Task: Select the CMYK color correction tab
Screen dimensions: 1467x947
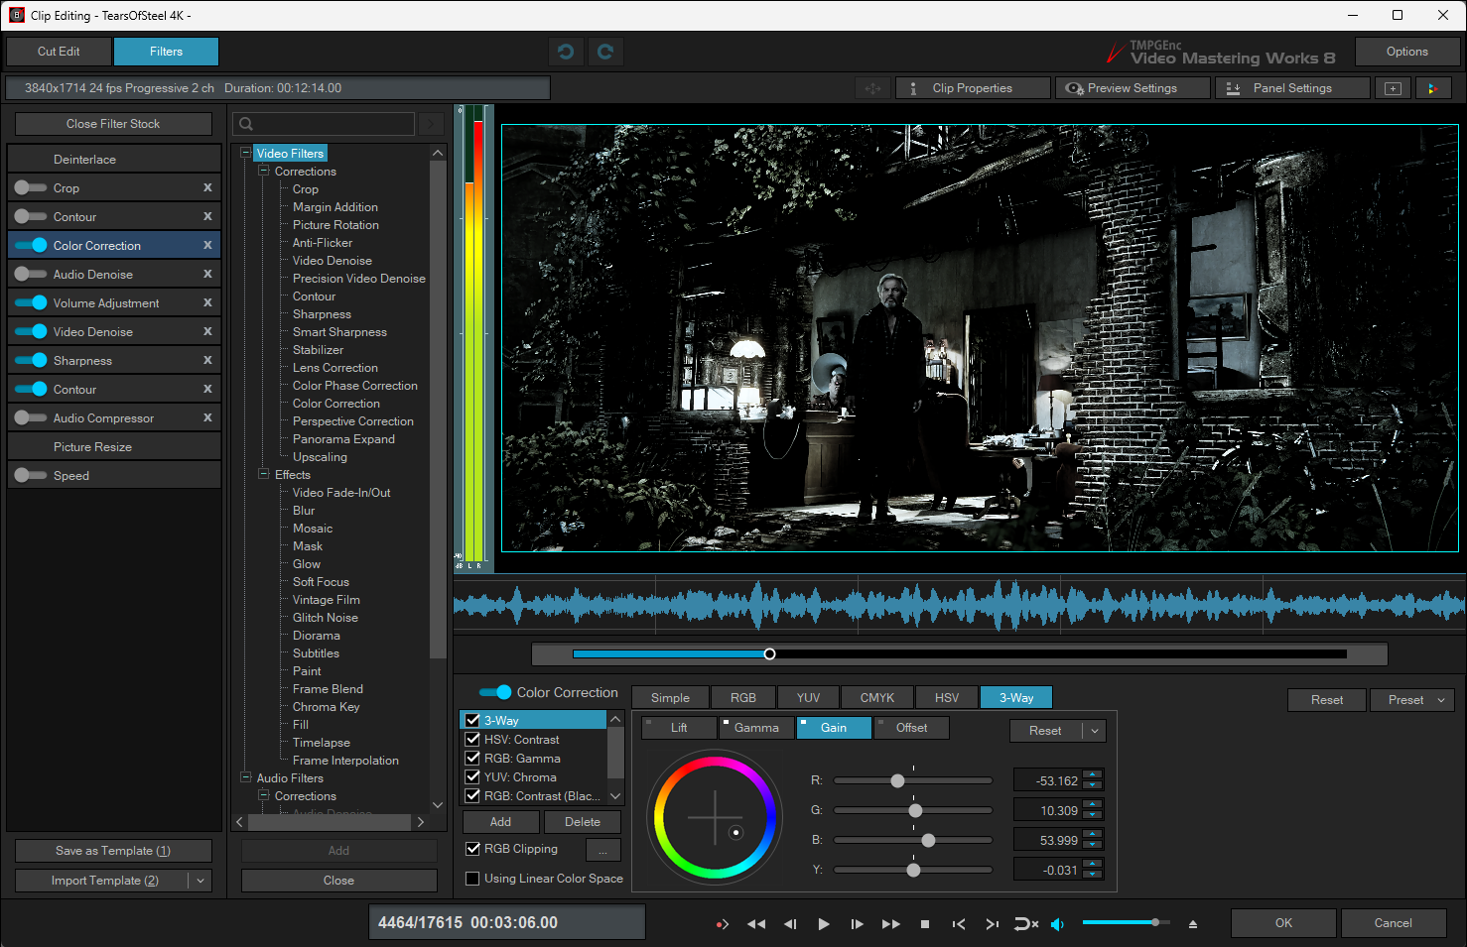Action: [x=877, y=698]
